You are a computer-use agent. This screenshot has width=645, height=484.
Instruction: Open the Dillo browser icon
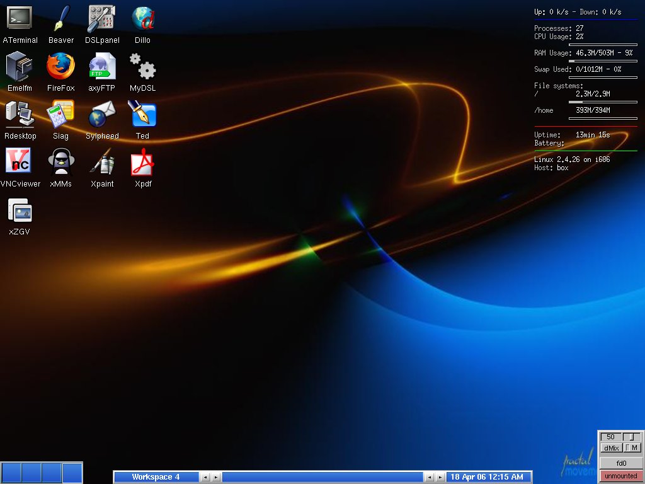(x=142, y=18)
